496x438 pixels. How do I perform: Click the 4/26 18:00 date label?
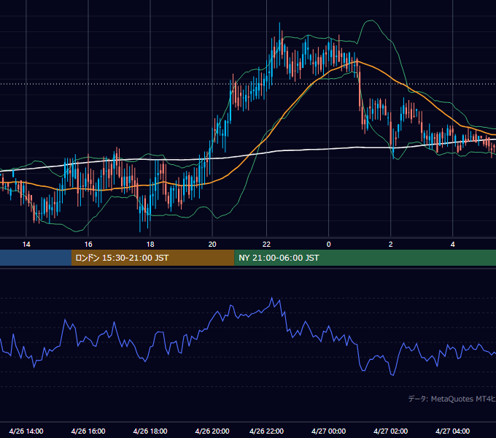coord(150,431)
